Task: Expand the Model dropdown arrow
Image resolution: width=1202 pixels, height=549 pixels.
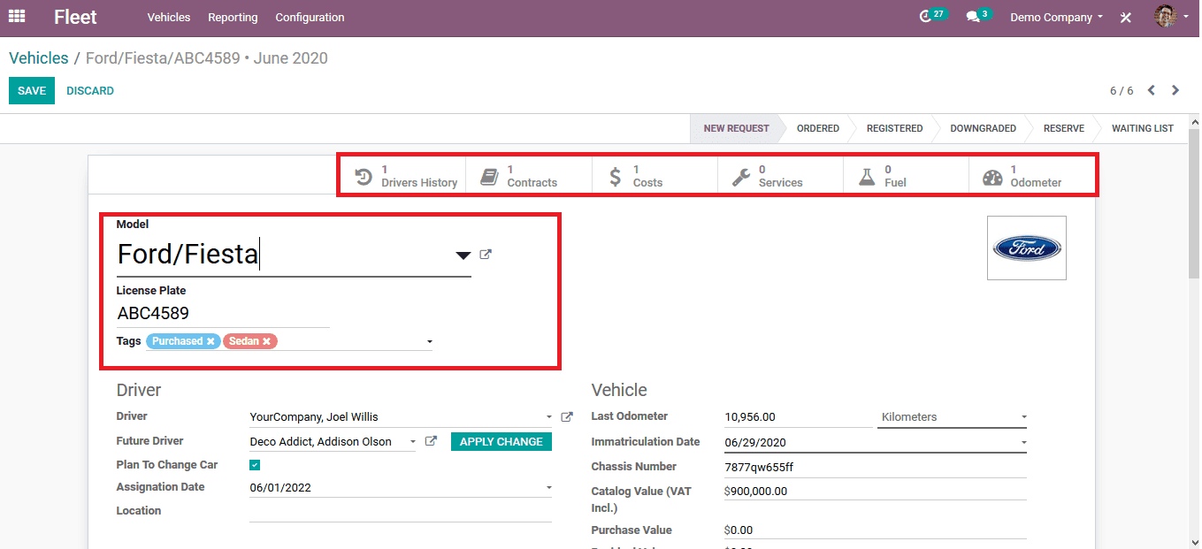Action: pos(463,255)
